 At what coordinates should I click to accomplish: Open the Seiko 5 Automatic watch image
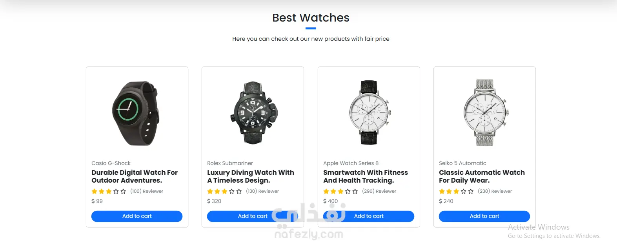pos(485,113)
